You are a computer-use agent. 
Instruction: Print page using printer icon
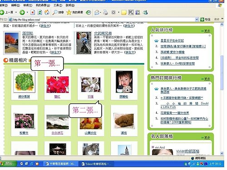106,12
